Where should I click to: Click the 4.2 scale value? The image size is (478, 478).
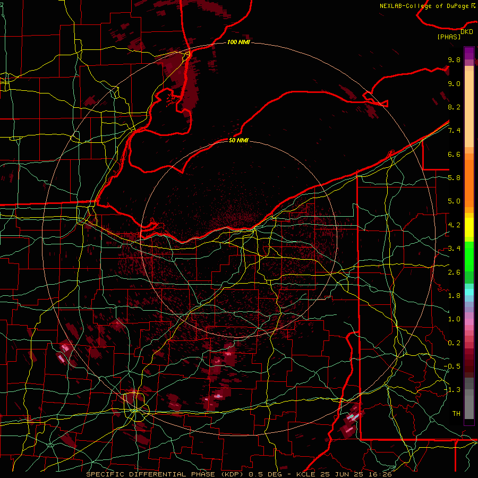click(454, 225)
